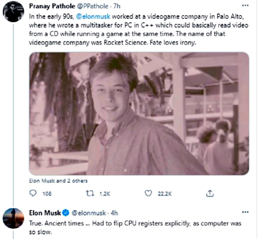This screenshot has width=267, height=239.
Task: Click the Pranay Pathole display name
Action: click(51, 6)
